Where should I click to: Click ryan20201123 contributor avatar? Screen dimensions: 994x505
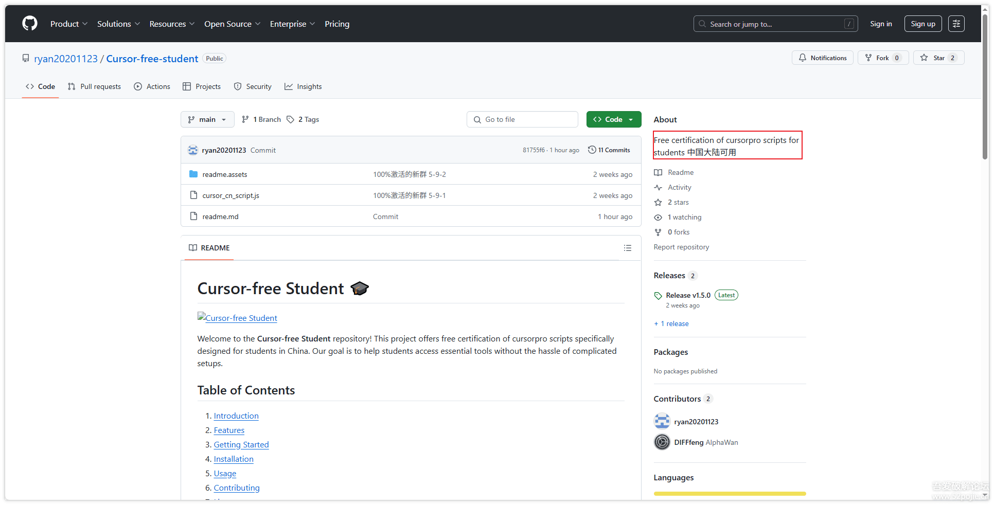click(x=662, y=421)
